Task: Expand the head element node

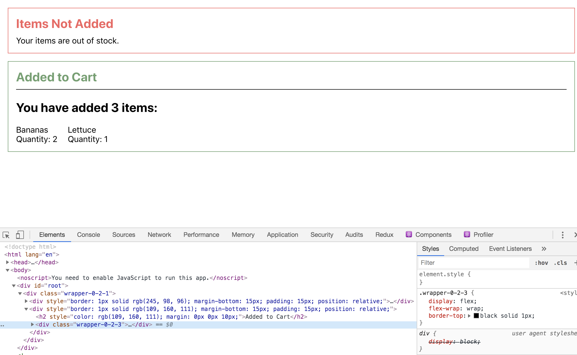Action: click(x=8, y=262)
